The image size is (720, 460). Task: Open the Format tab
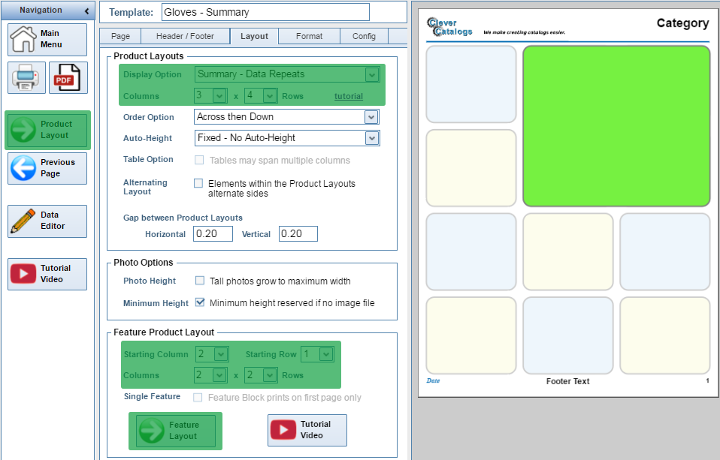(309, 36)
